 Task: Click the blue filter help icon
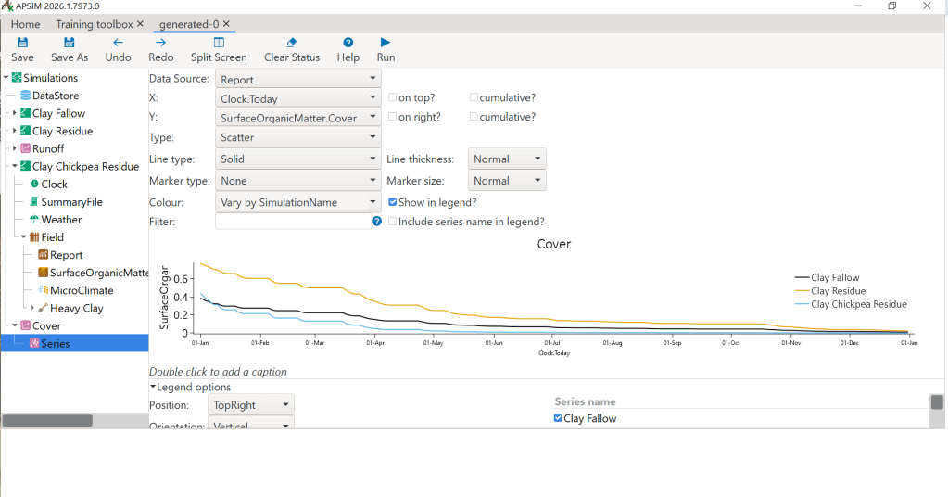click(x=377, y=222)
